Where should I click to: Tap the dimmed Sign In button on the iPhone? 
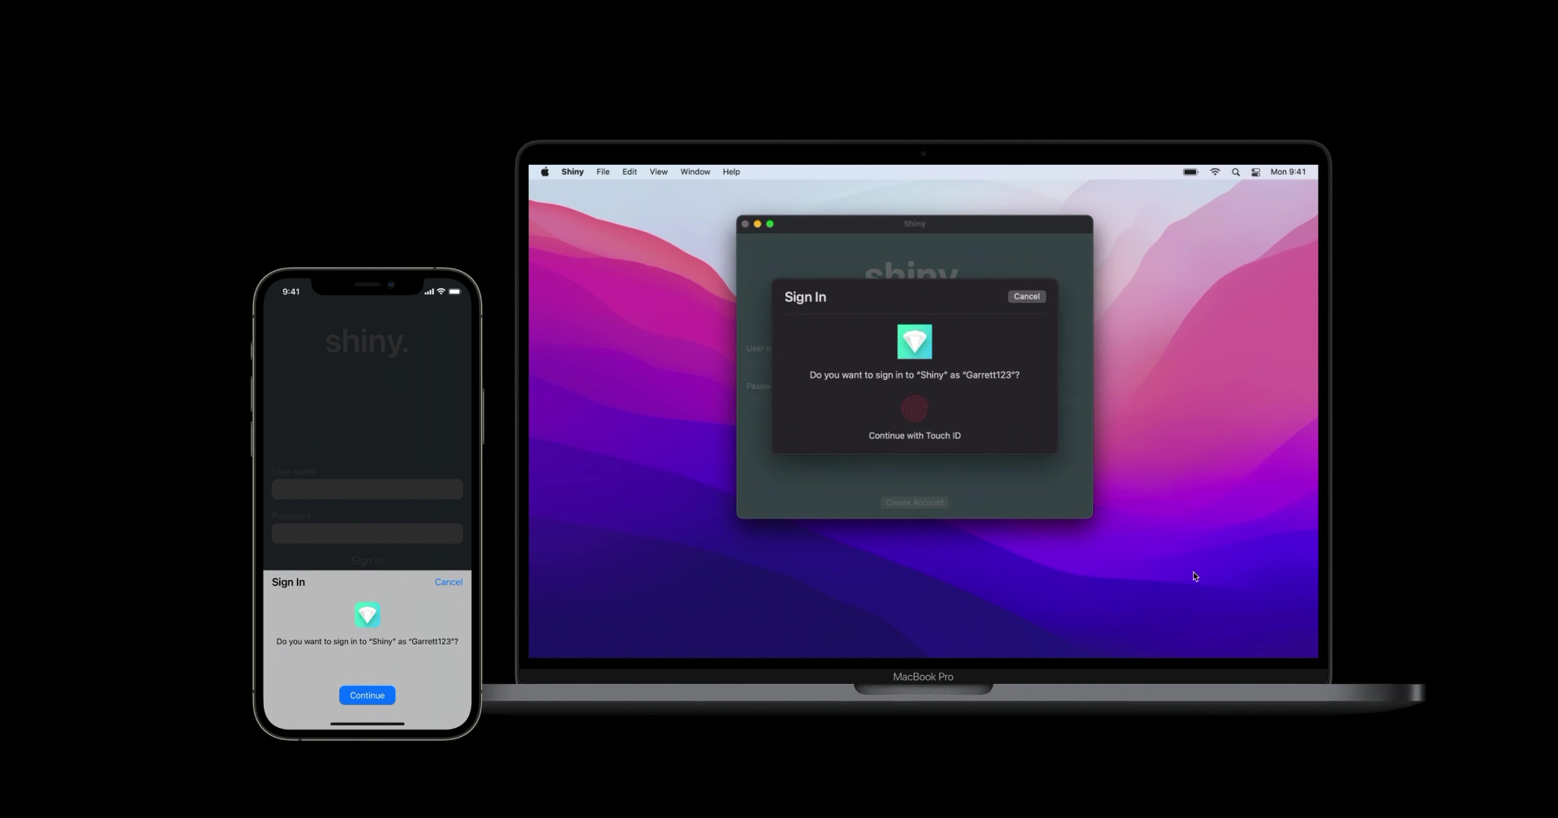(367, 561)
